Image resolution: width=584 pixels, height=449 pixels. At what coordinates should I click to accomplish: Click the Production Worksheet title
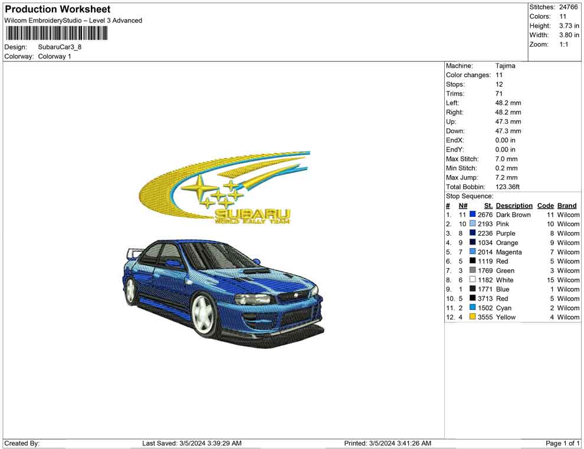[x=57, y=9]
